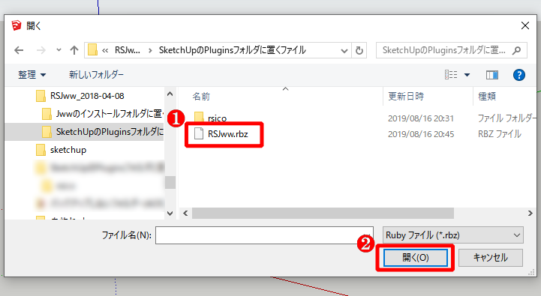
Task: Open the 整理 menu
Action: (32, 75)
